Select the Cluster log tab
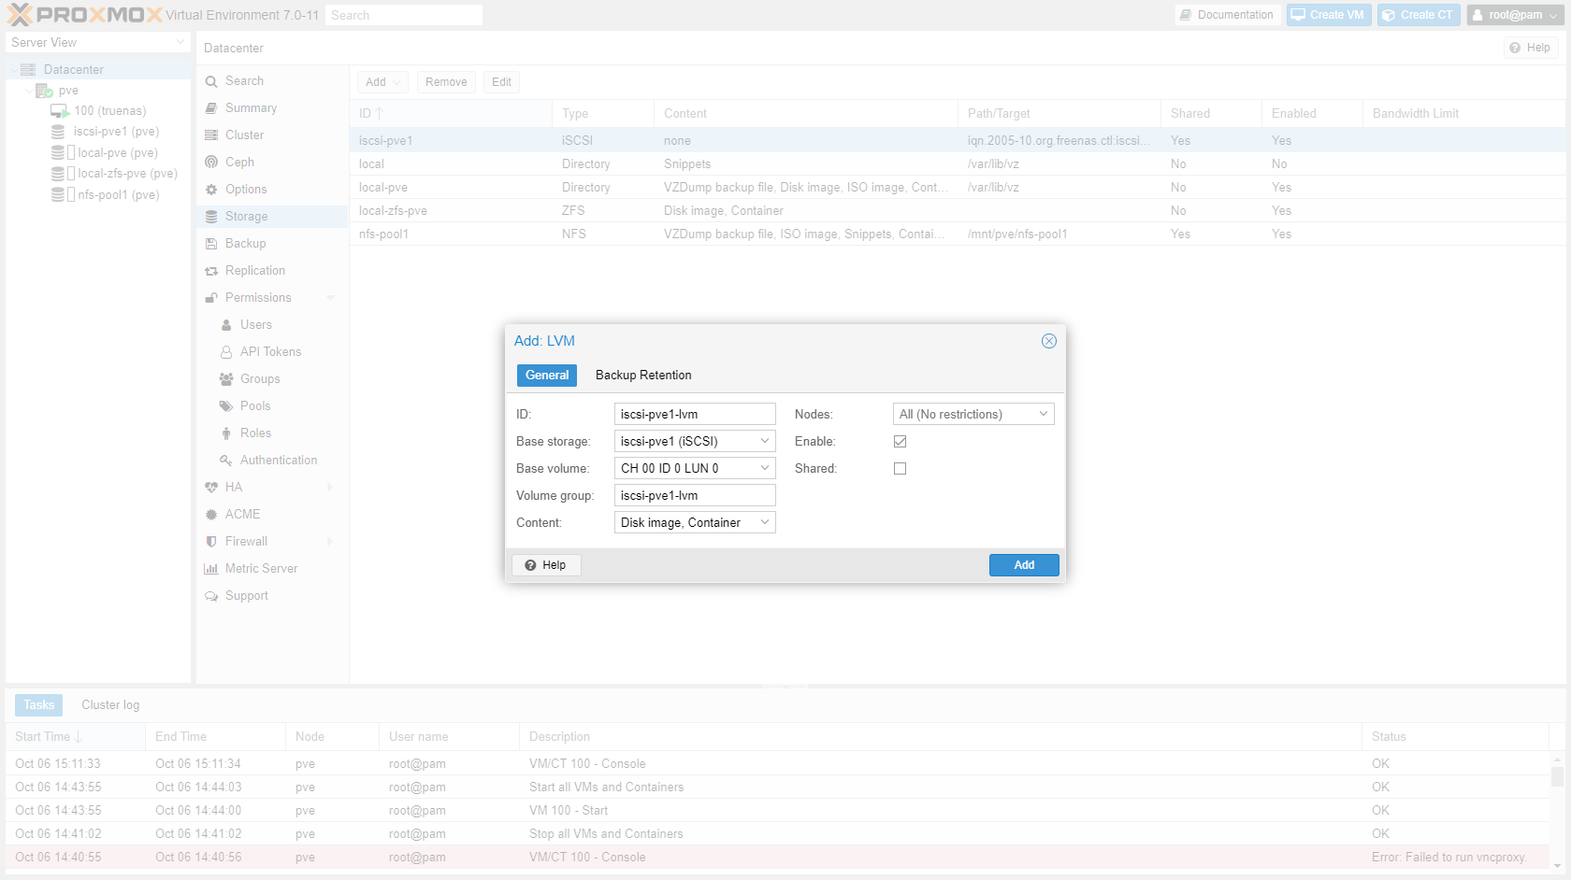Viewport: 1571px width, 880px height. 110,705
